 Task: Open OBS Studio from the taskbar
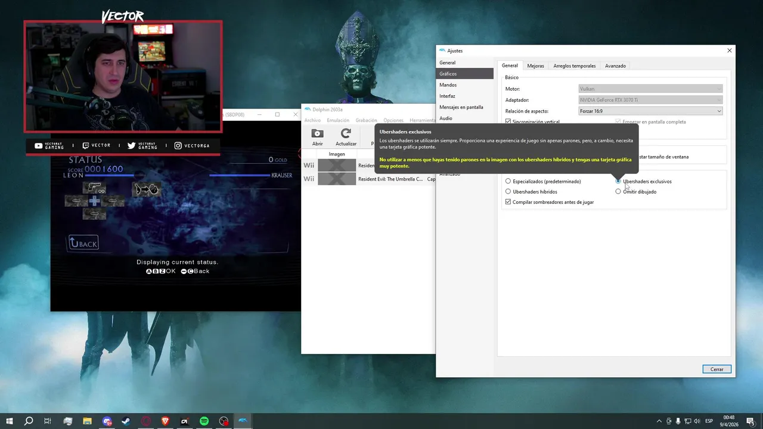(x=224, y=421)
